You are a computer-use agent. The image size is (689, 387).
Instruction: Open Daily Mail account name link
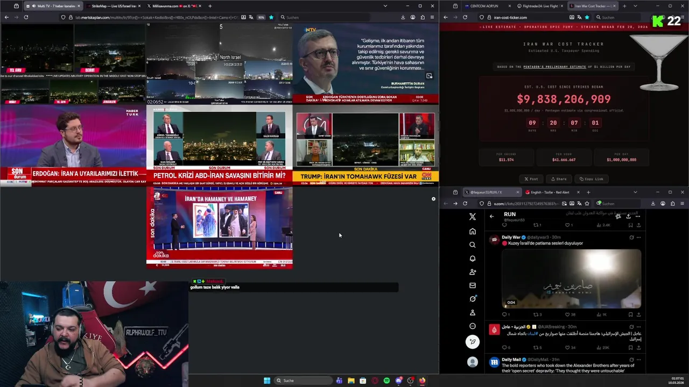[x=511, y=360]
